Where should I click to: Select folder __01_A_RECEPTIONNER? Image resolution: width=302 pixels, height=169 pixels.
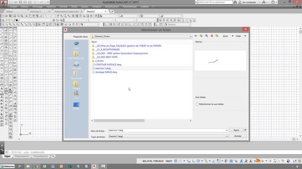click(107, 49)
